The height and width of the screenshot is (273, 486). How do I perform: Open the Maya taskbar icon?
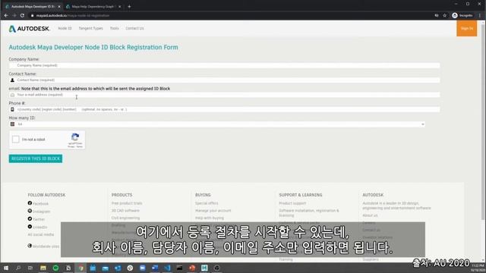[x=204, y=268]
